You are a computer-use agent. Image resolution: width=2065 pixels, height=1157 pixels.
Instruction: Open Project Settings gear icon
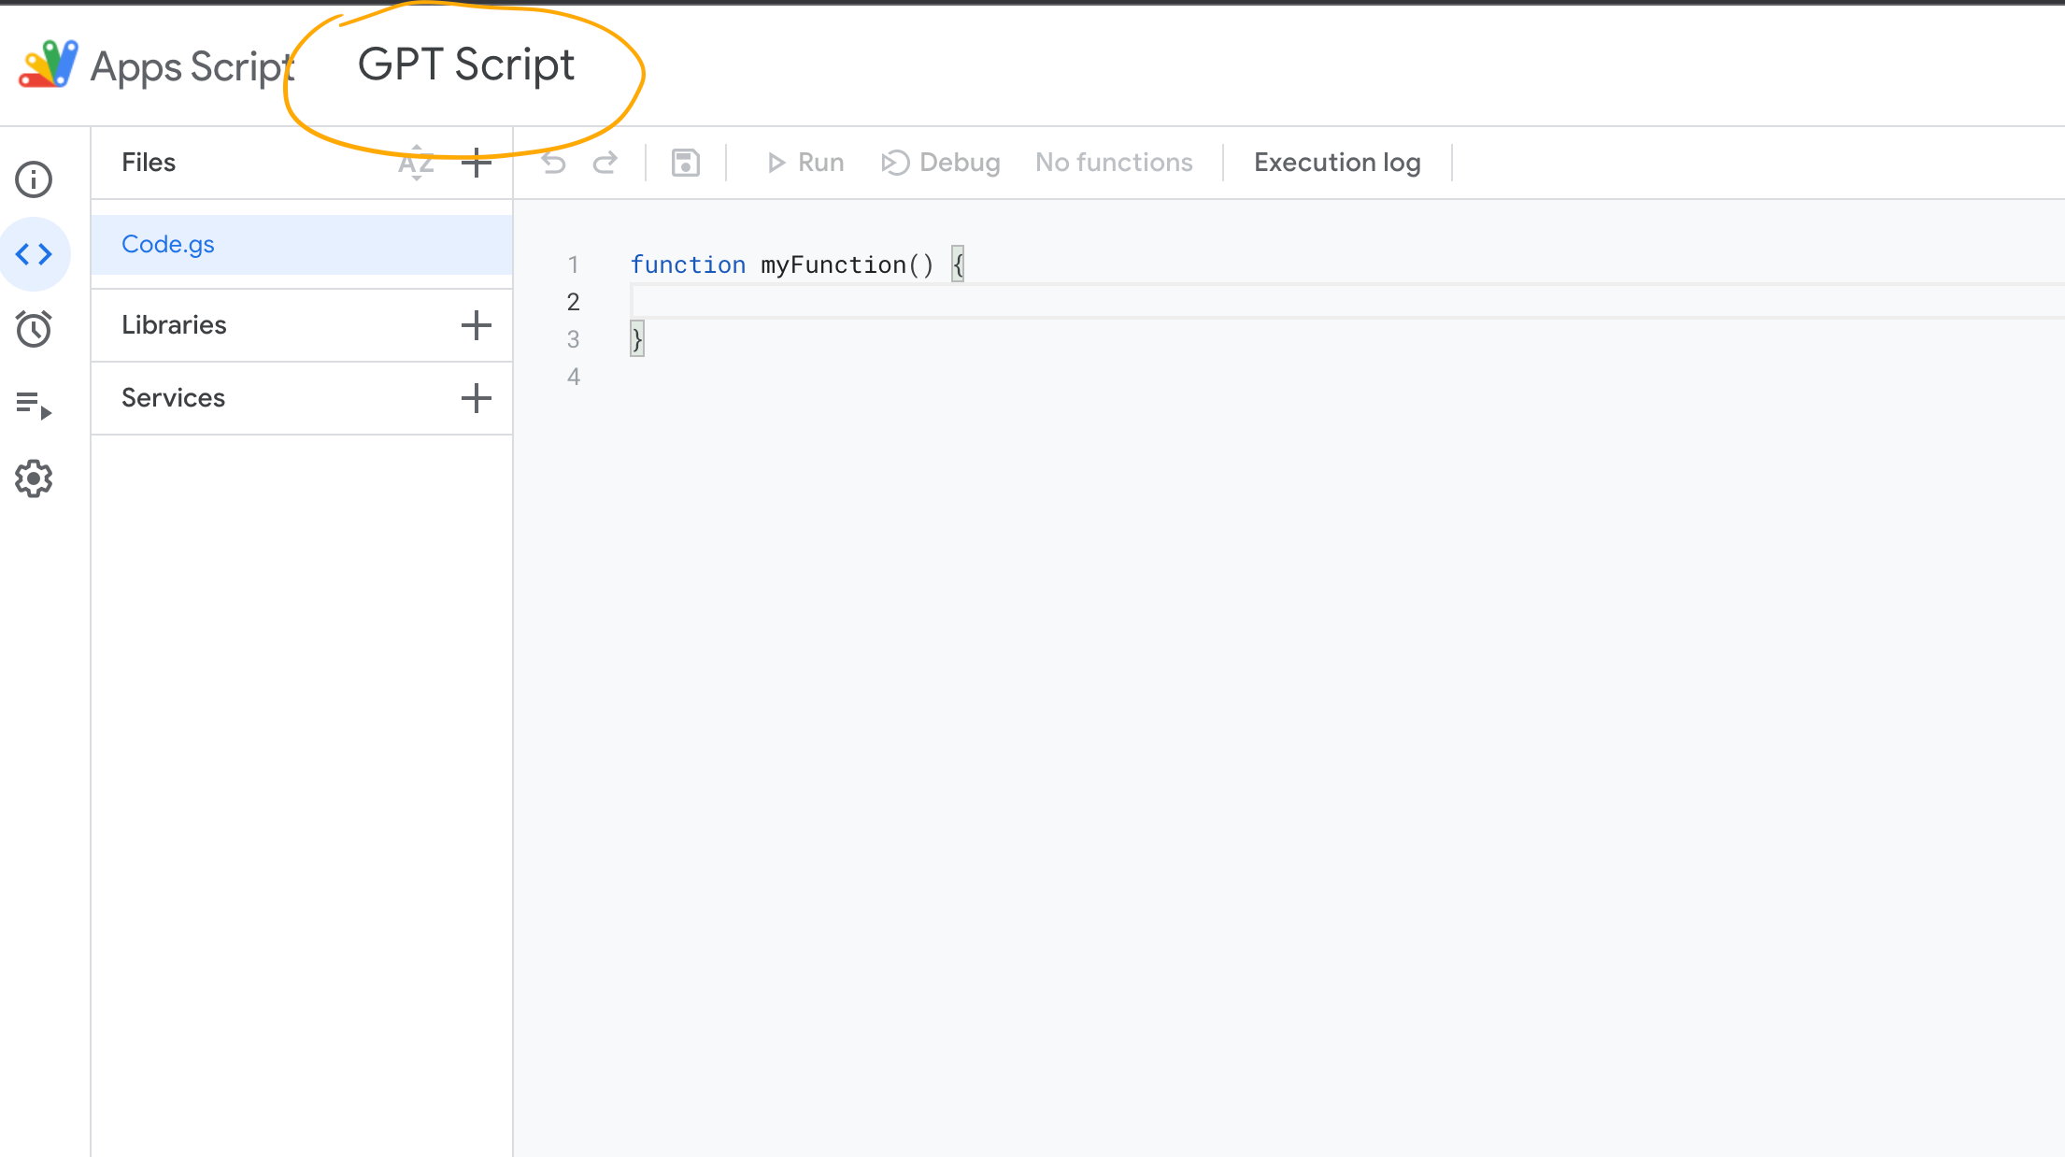tap(35, 479)
